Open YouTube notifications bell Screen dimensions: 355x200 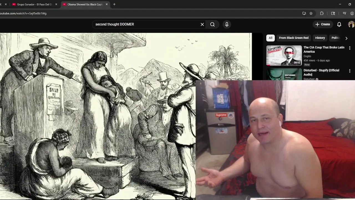[339, 24]
